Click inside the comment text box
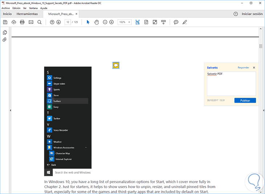Image resolution: width=265 pixels, height=194 pixels. [x=231, y=84]
